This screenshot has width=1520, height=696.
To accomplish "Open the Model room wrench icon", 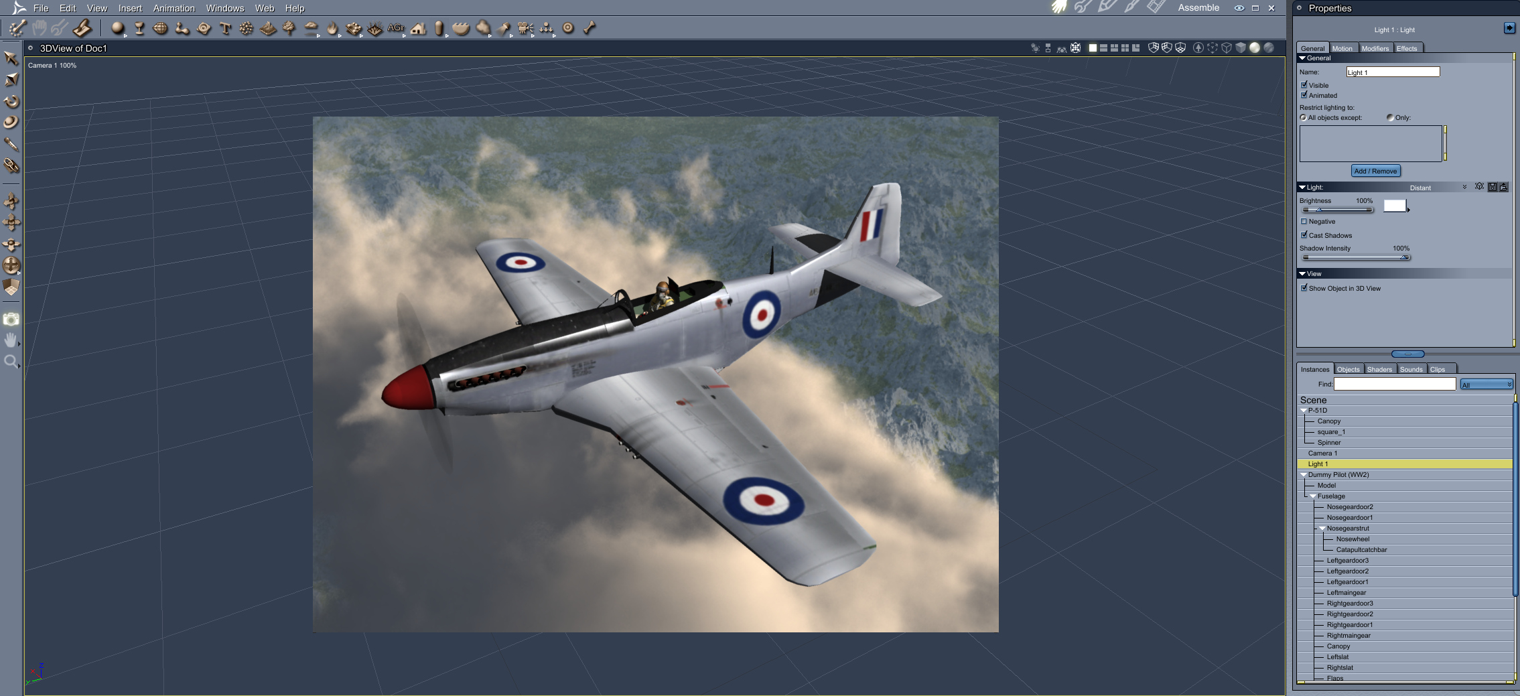I will [x=1083, y=7].
